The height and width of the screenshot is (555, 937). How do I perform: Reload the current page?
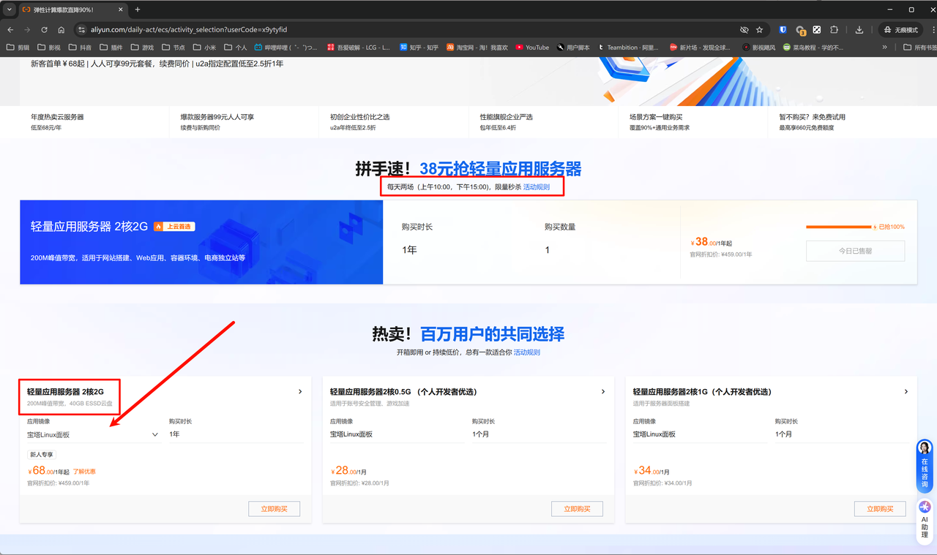(44, 30)
